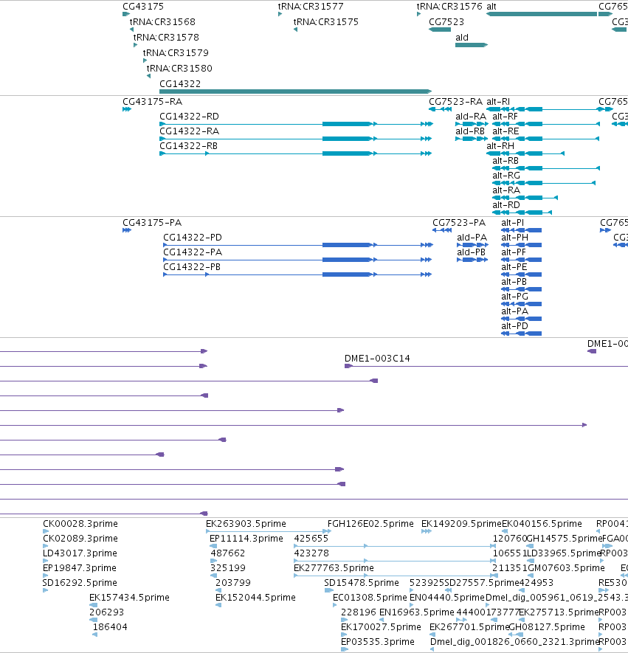Click the SD16292.5prime insertion label
This screenshot has height=653, width=628.
80,583
